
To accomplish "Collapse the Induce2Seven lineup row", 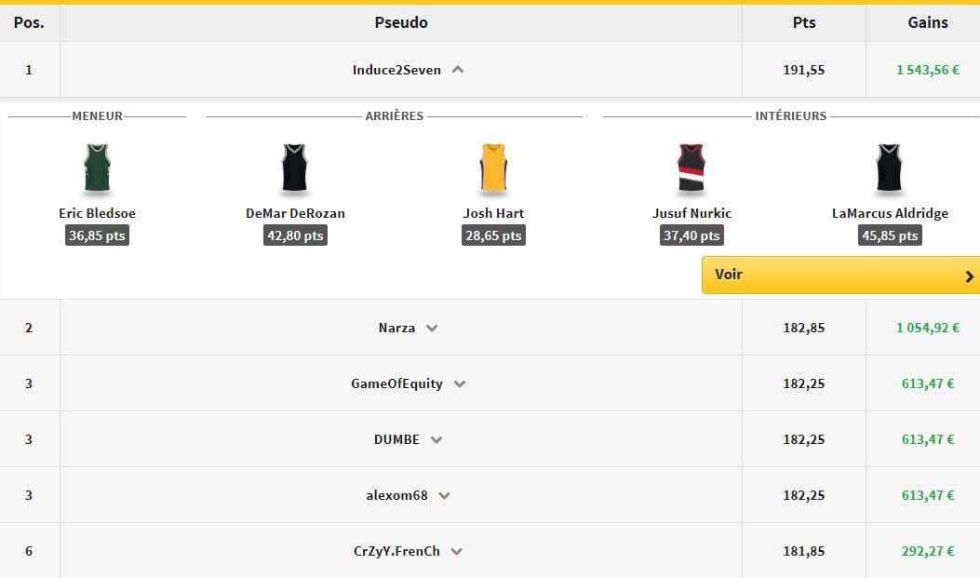I will pyautogui.click(x=458, y=70).
